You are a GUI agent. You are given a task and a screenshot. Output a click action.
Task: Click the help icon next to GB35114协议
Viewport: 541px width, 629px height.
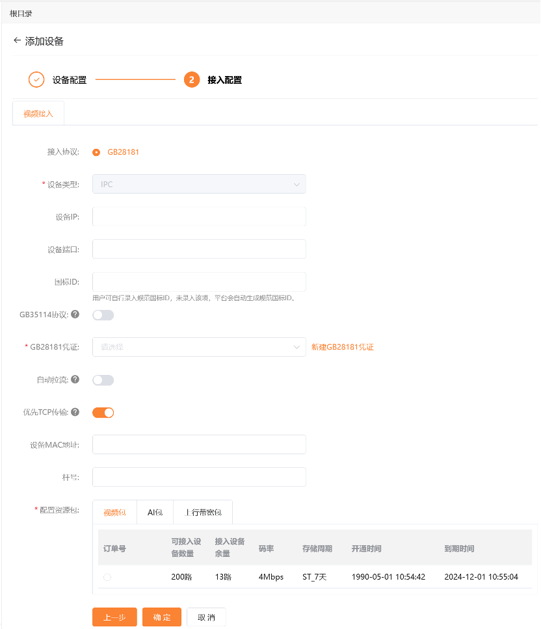point(75,314)
